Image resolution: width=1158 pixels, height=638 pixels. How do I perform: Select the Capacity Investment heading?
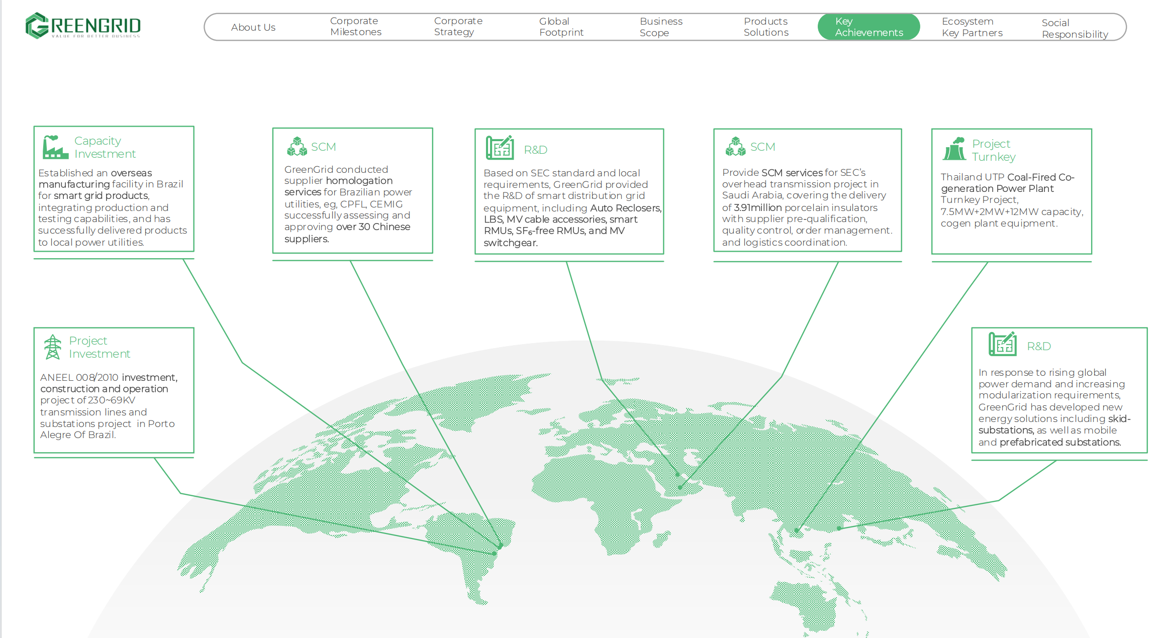tap(105, 147)
